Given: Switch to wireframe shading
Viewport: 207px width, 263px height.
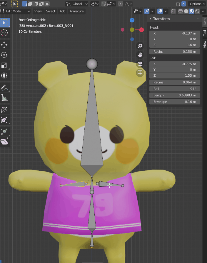Looking at the screenshot, I should coord(181,11).
